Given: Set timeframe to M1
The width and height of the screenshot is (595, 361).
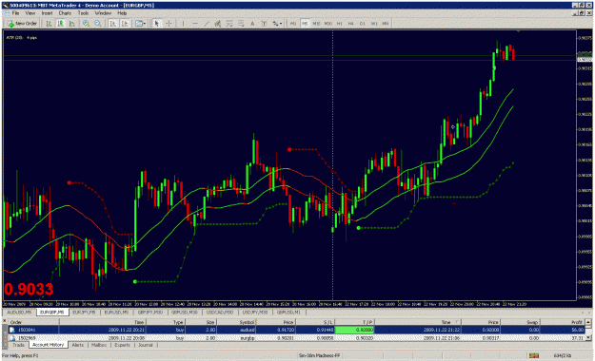Looking at the screenshot, I should click(293, 24).
